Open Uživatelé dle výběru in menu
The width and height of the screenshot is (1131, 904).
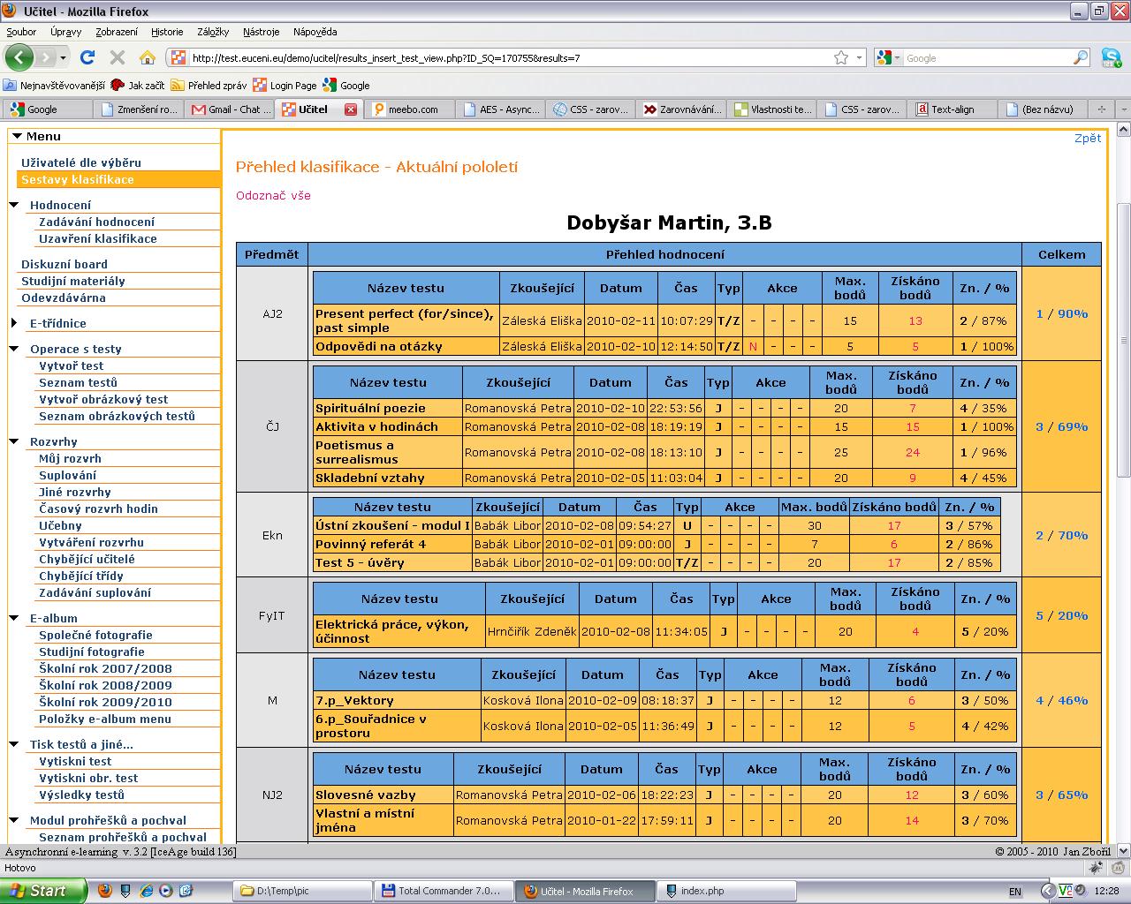[x=81, y=162]
